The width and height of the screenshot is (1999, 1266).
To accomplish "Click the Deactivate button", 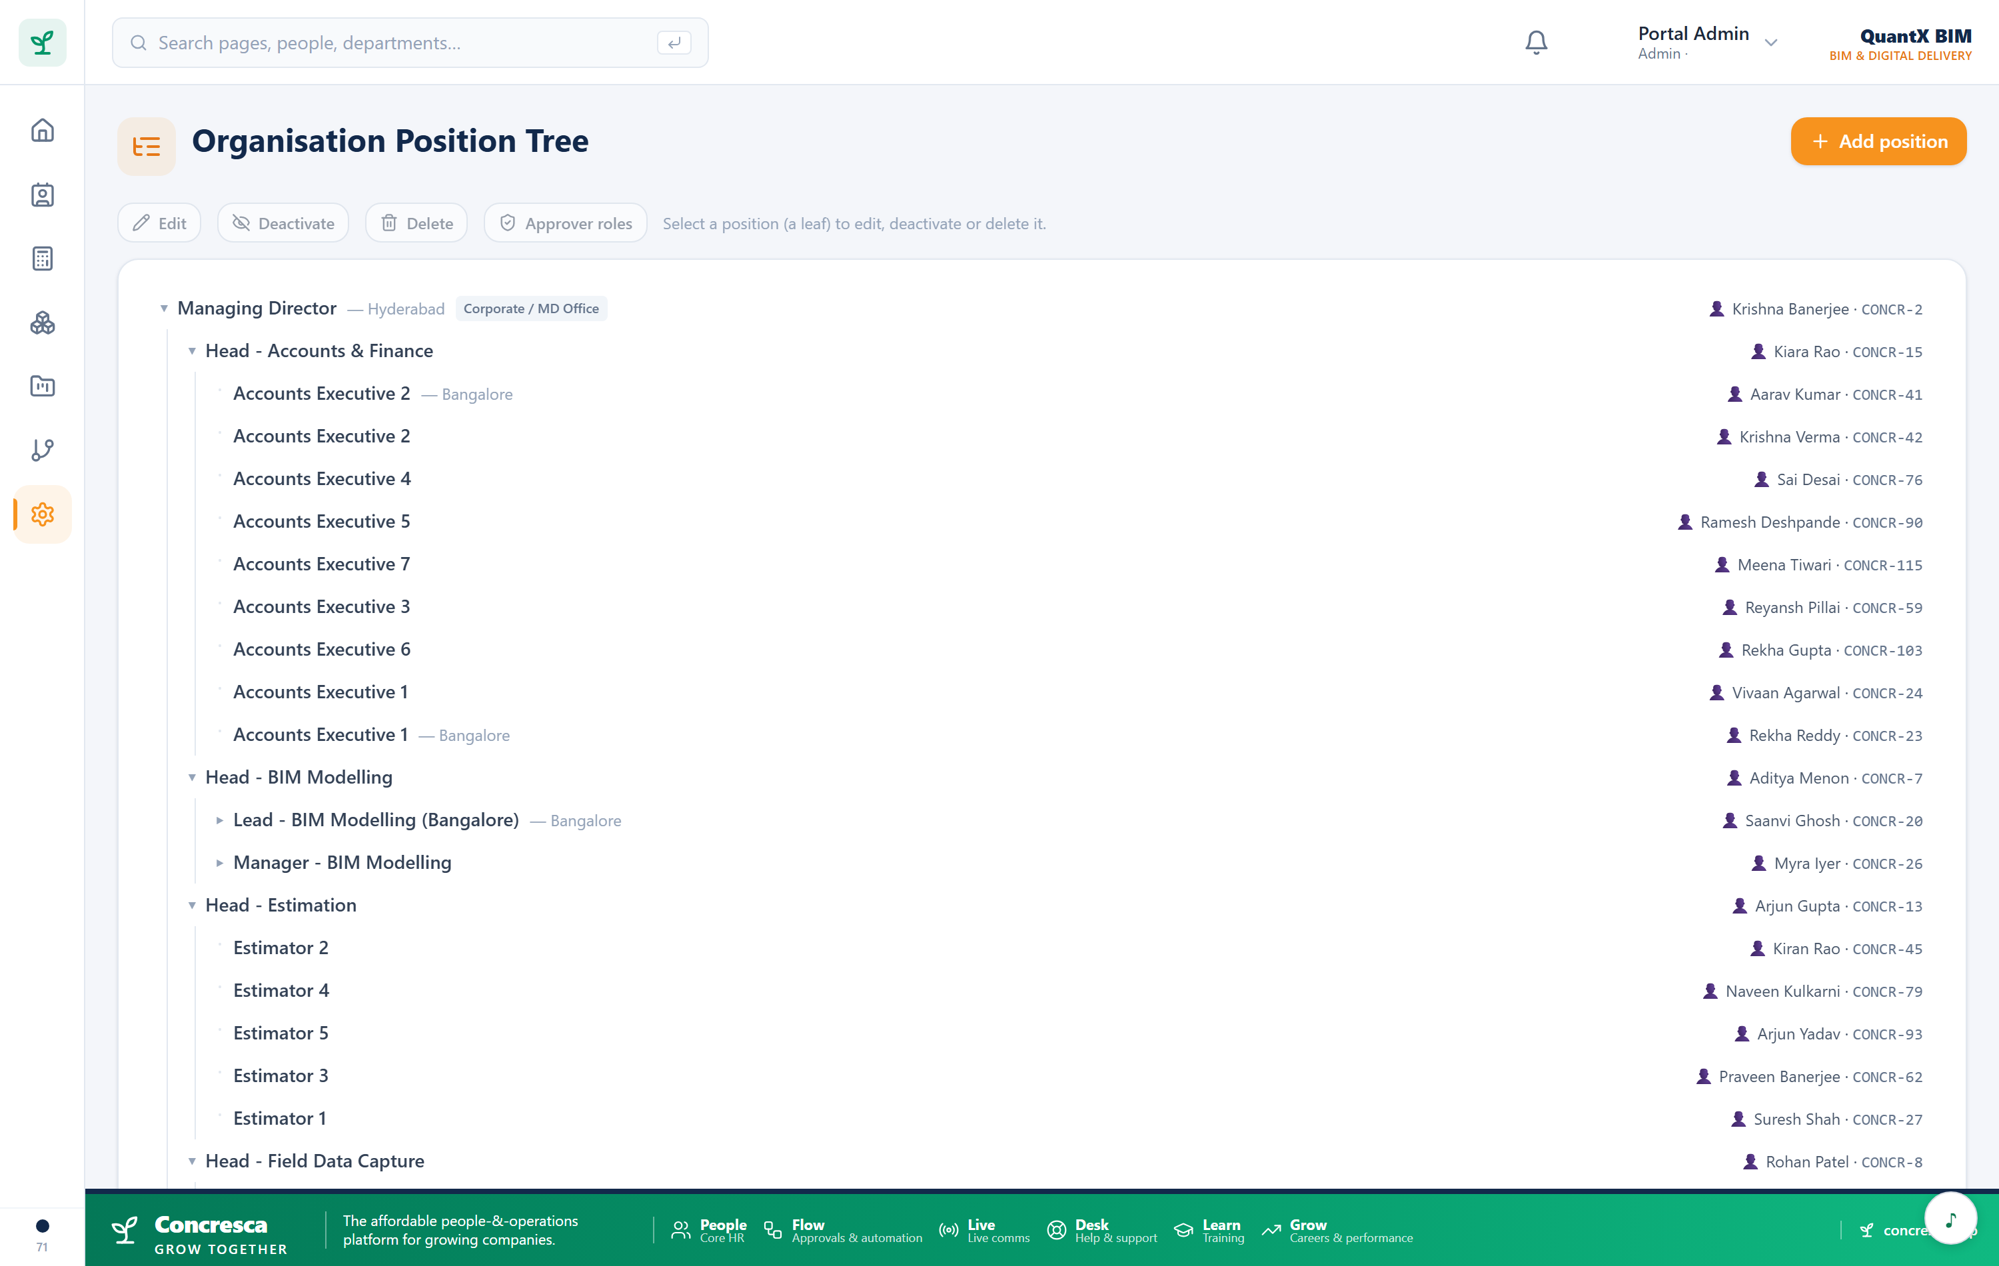I will click(283, 223).
